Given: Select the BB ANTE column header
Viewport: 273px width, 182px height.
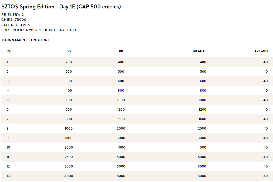Looking at the screenshot, I should [199, 51].
